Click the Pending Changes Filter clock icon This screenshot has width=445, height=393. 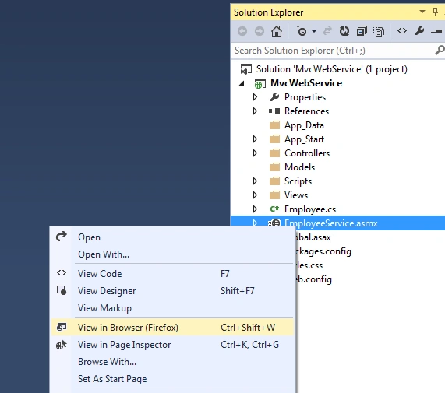[302, 31]
